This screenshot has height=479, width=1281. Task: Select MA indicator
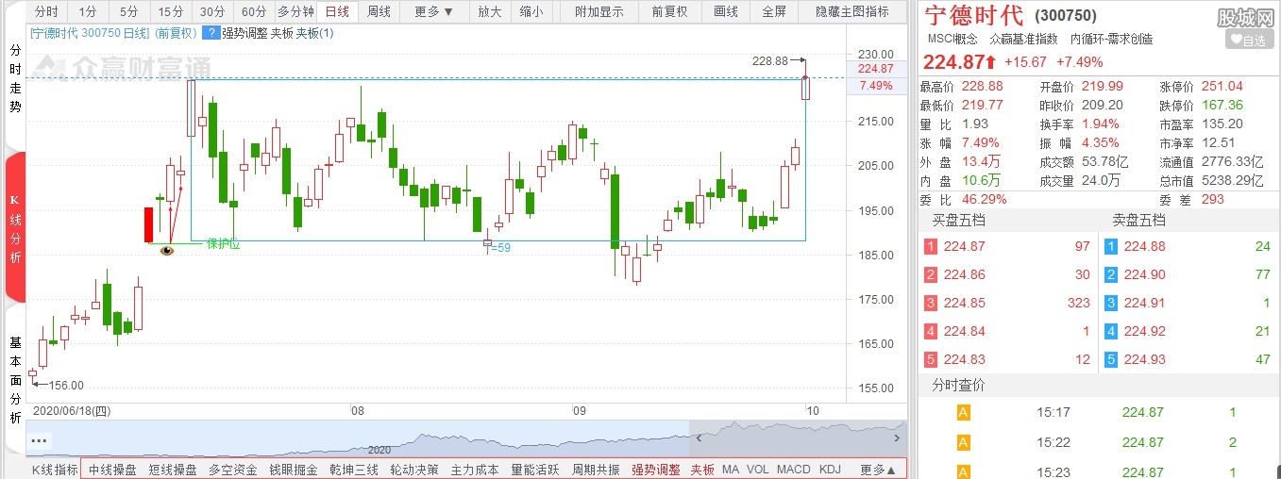731,470
